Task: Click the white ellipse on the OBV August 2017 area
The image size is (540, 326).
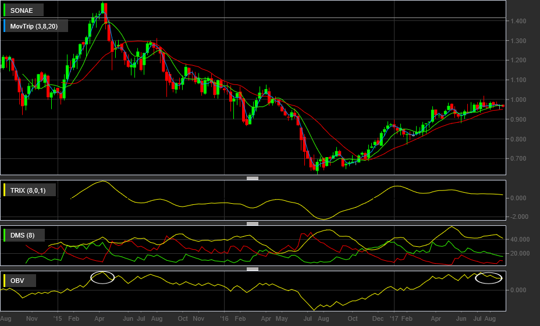Action: pyautogui.click(x=489, y=278)
